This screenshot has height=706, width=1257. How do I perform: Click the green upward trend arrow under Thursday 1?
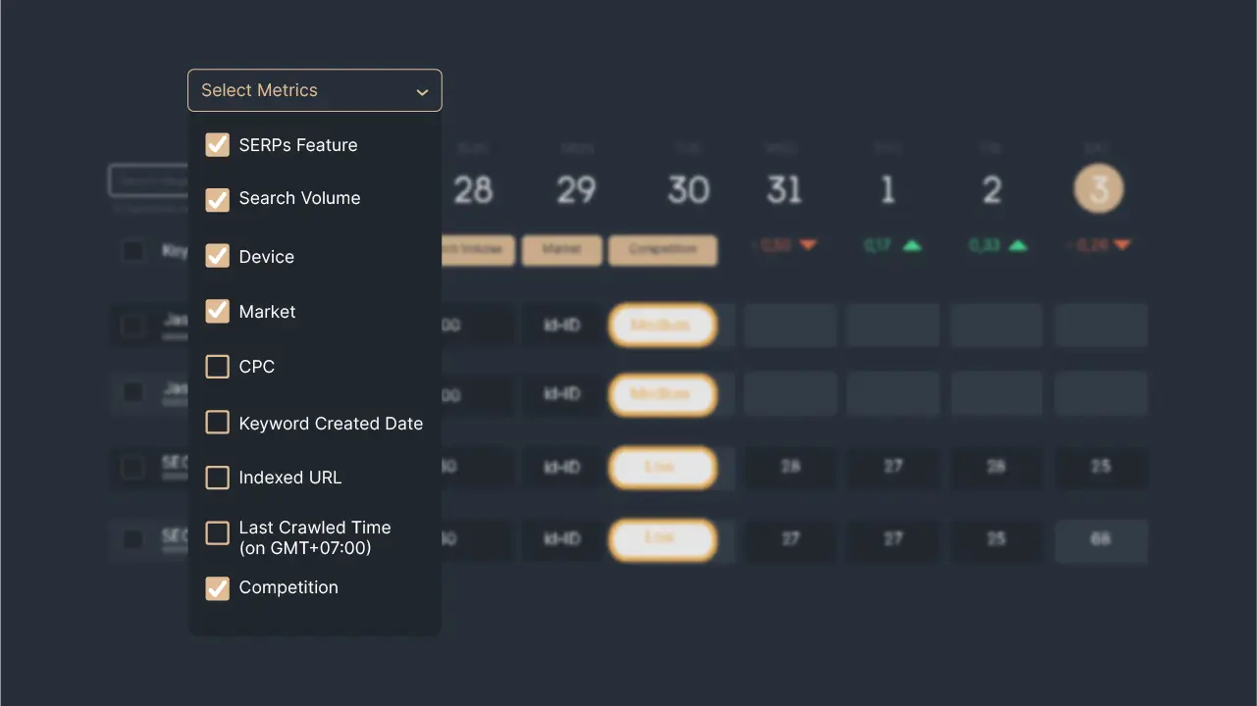(913, 246)
